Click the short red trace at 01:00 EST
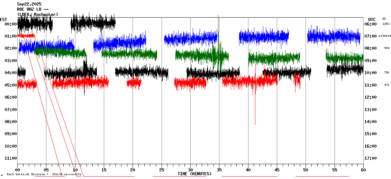Viewport: 391px width, 179px height. (x=26, y=36)
